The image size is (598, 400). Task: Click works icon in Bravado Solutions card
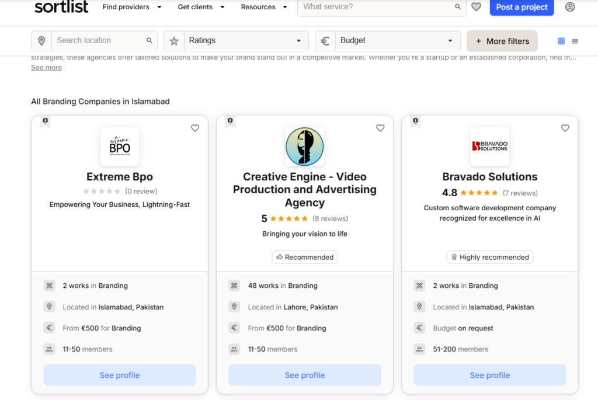pyautogui.click(x=419, y=285)
